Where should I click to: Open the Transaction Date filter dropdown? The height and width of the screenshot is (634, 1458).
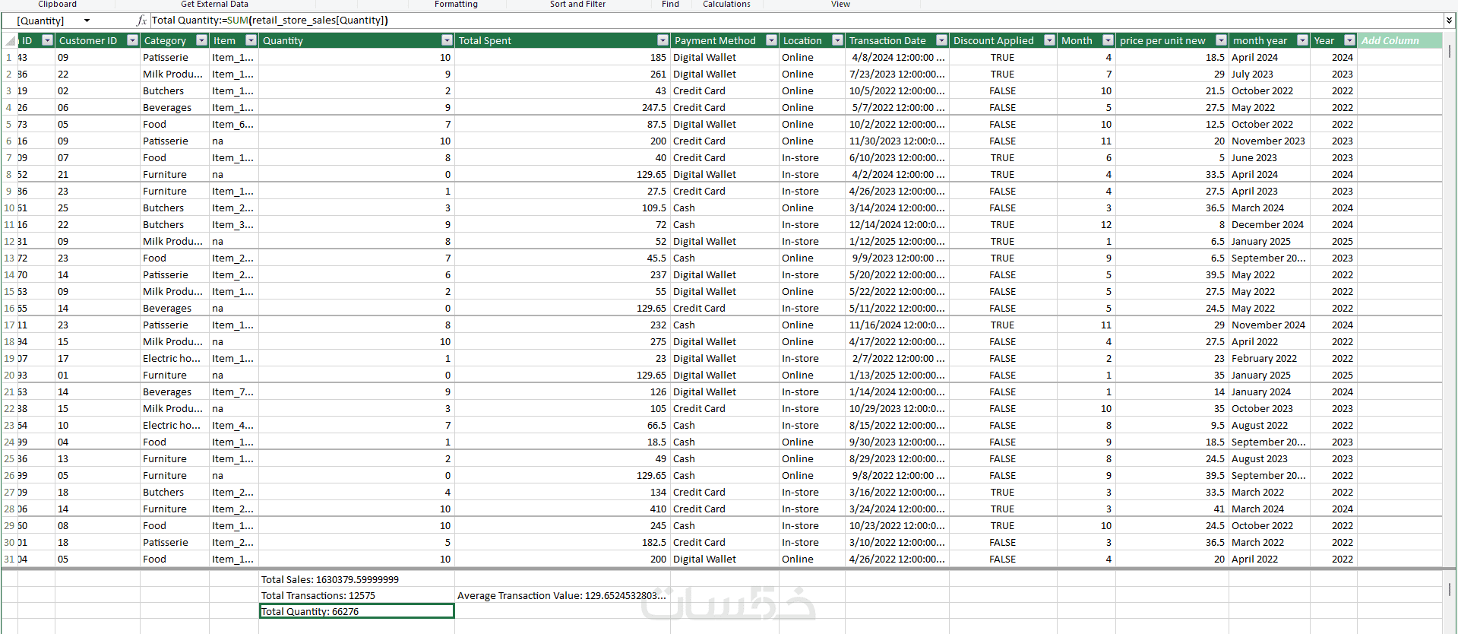click(x=941, y=40)
